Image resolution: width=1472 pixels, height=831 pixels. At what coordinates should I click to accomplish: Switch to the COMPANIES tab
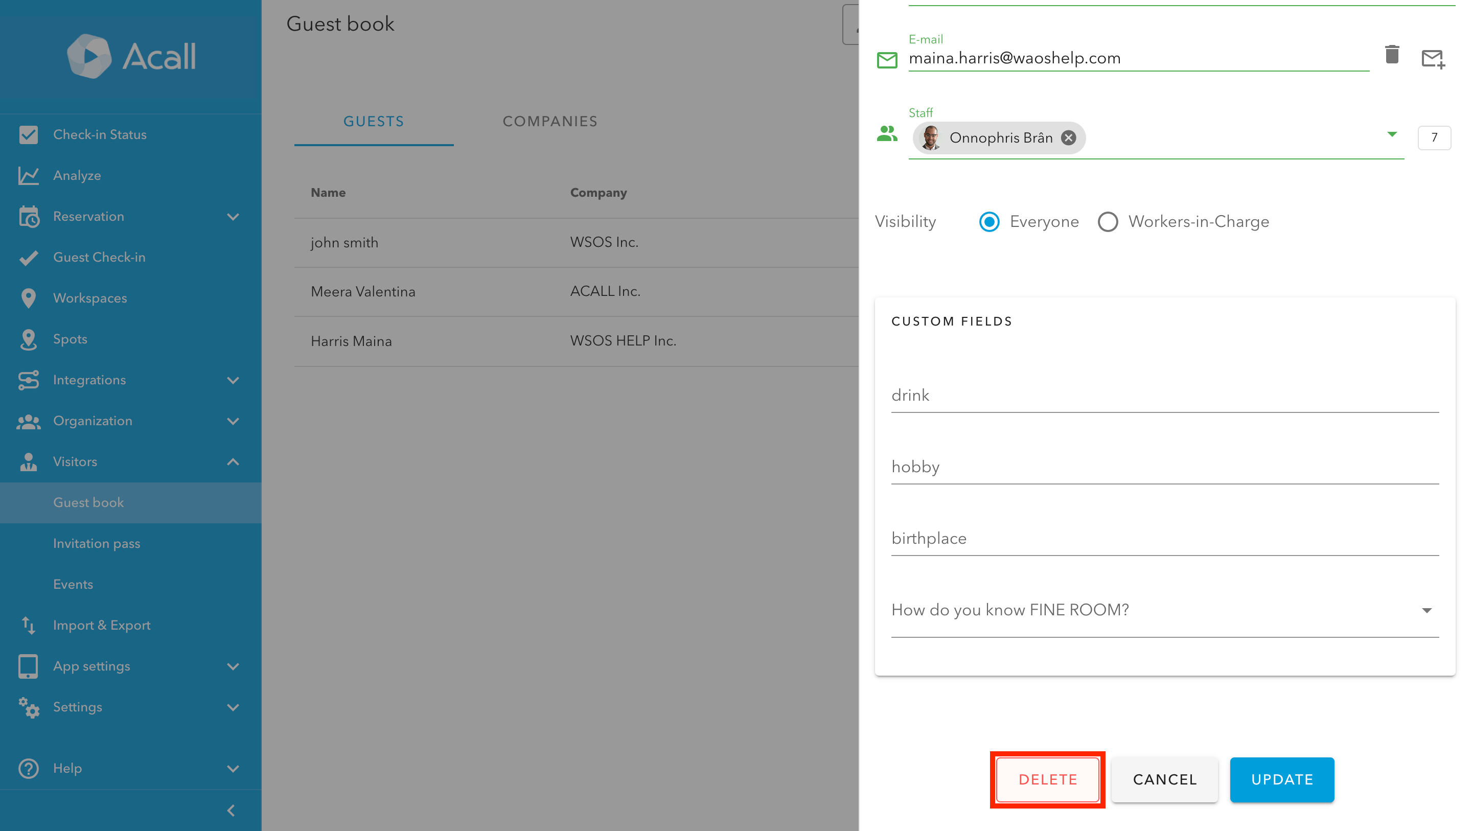click(x=550, y=122)
